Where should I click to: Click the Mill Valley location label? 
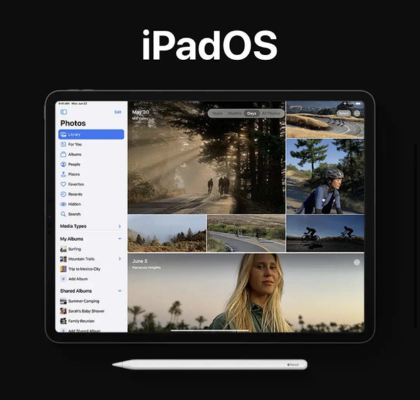(x=140, y=118)
